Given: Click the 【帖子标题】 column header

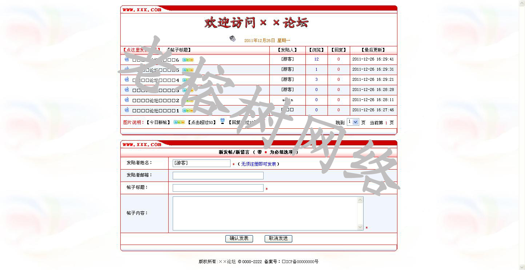Looking at the screenshot, I should click(179, 50).
